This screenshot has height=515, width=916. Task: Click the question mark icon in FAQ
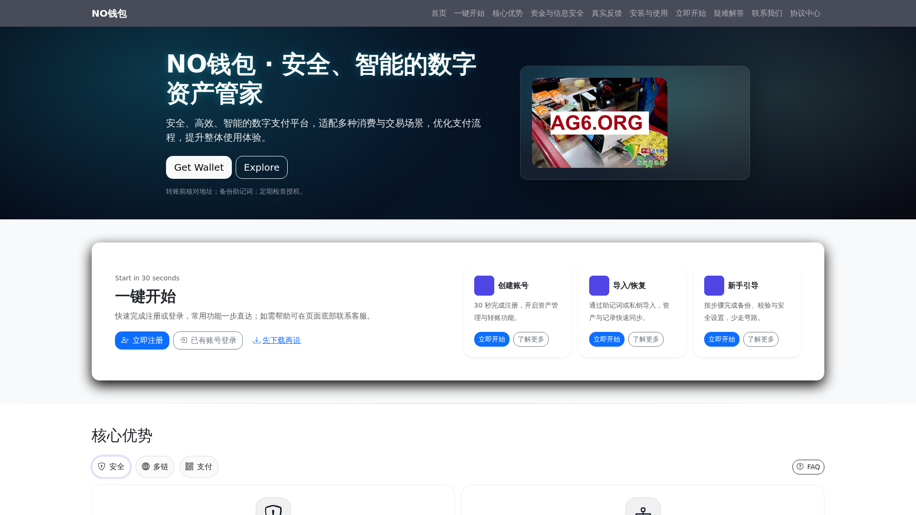point(800,466)
